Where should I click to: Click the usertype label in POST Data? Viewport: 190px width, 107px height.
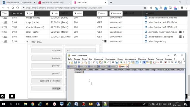pyautogui.click(x=56, y=89)
